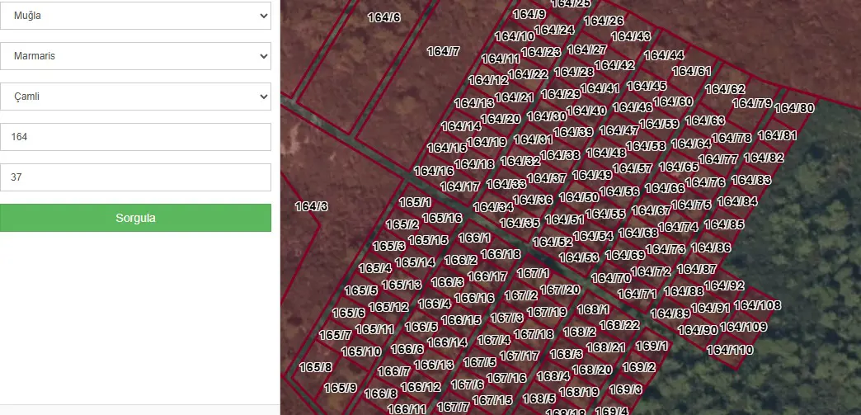Select parcel label 164/6 on the map
This screenshot has width=861, height=415.
coord(383,17)
